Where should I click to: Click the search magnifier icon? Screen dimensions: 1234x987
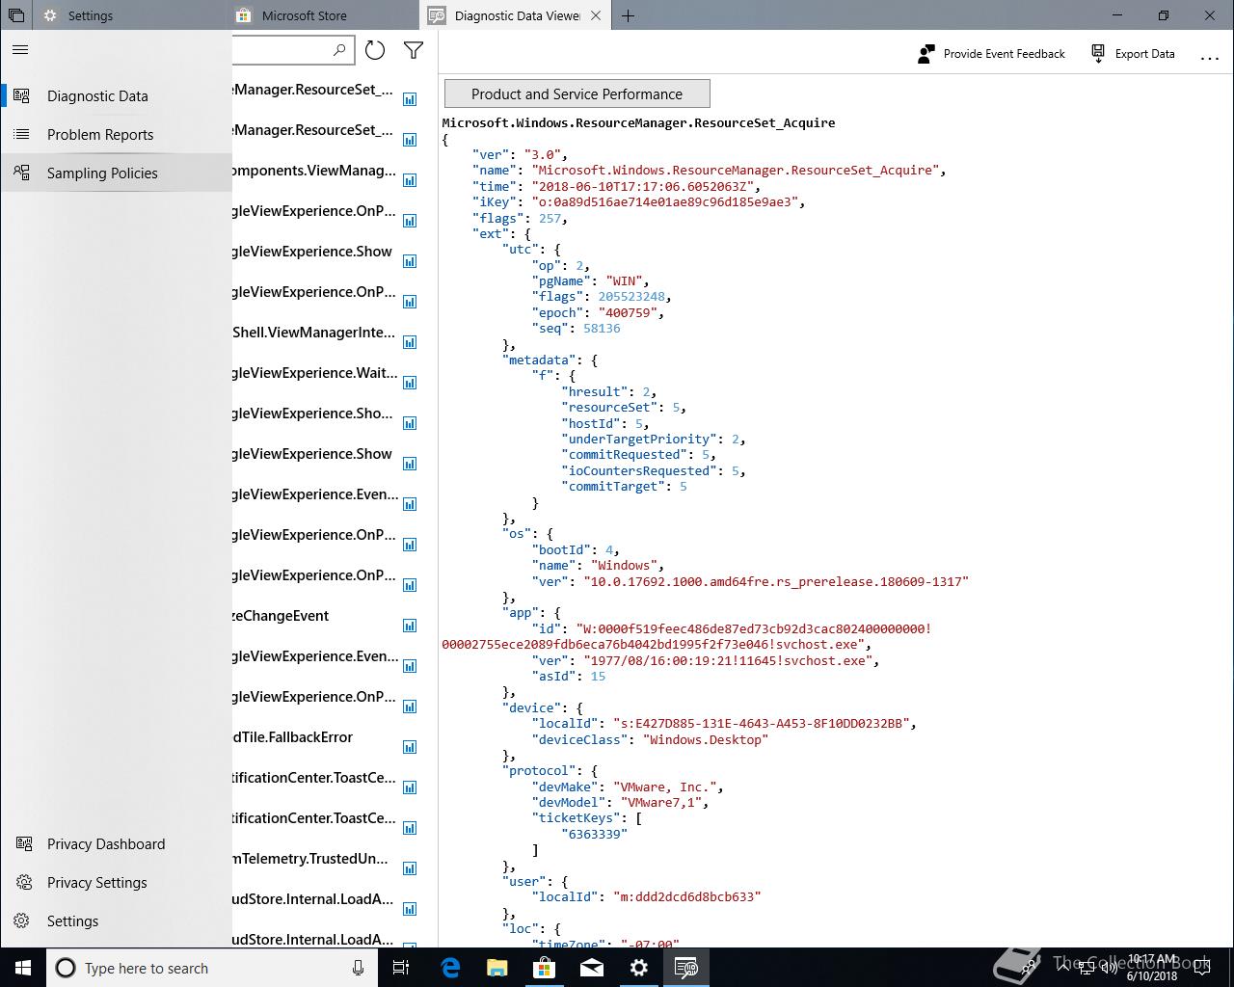point(339,50)
